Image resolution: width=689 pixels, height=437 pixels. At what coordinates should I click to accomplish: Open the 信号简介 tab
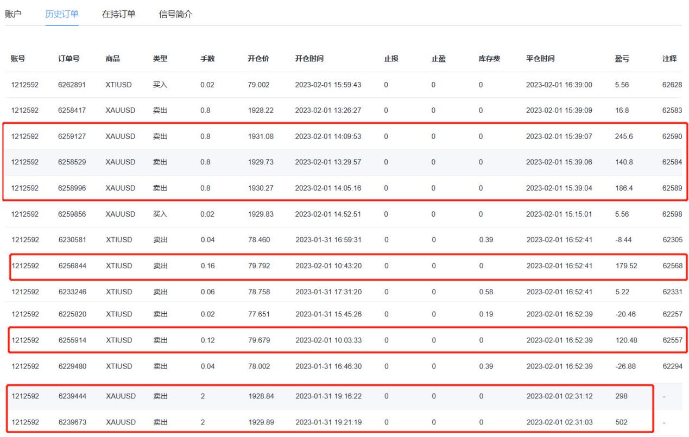[175, 13]
